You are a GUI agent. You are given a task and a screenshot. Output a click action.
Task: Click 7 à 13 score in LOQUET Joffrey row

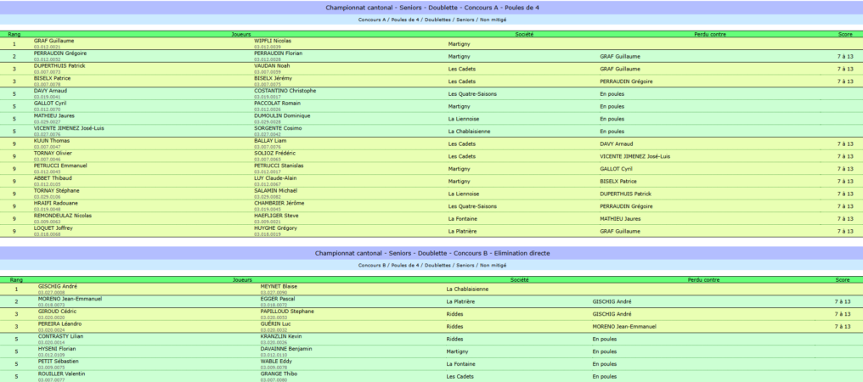(845, 232)
